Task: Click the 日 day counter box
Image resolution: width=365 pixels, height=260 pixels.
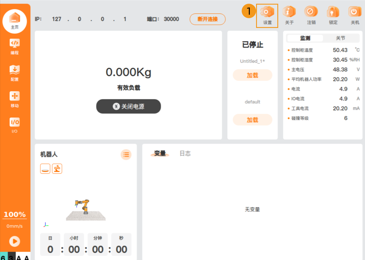Action: [50, 244]
